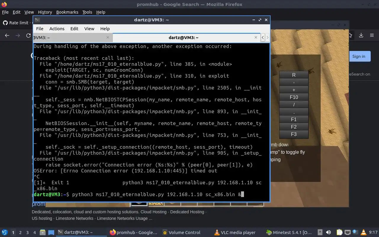This screenshot has height=237, width=379.
Task: Open Firefox Edit menu
Action: click(x=17, y=12)
